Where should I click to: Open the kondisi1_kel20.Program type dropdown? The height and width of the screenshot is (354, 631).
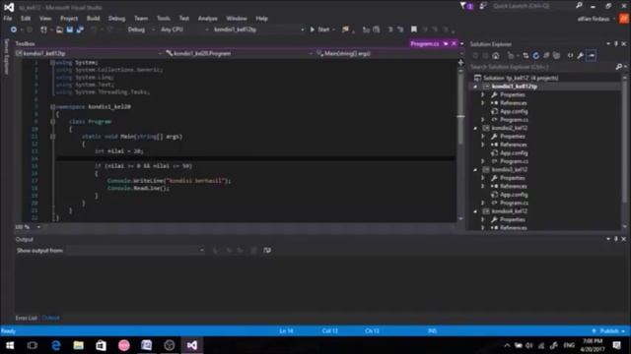point(239,53)
